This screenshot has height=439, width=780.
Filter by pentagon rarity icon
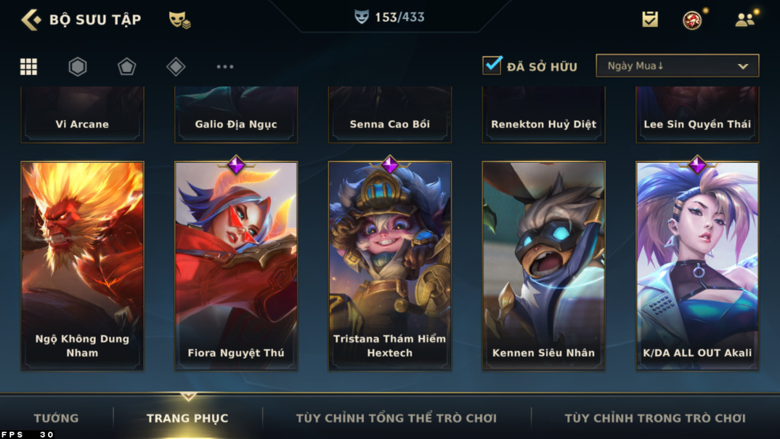click(x=126, y=66)
